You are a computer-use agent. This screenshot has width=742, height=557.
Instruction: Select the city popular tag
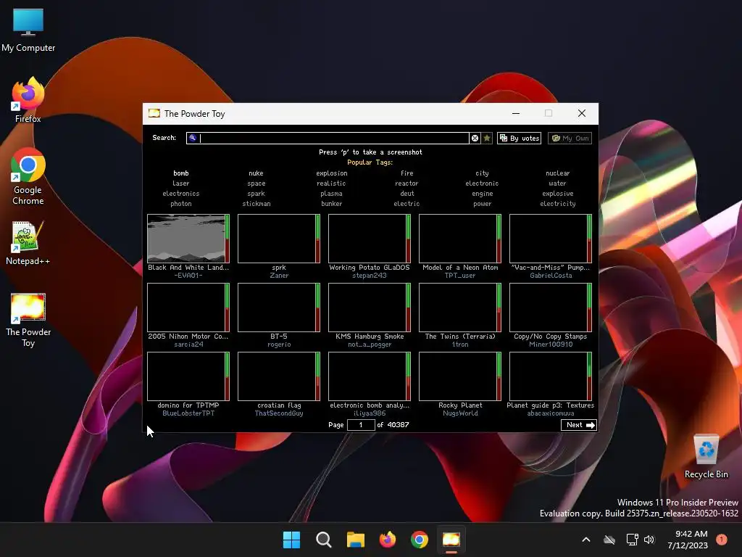[x=482, y=173]
